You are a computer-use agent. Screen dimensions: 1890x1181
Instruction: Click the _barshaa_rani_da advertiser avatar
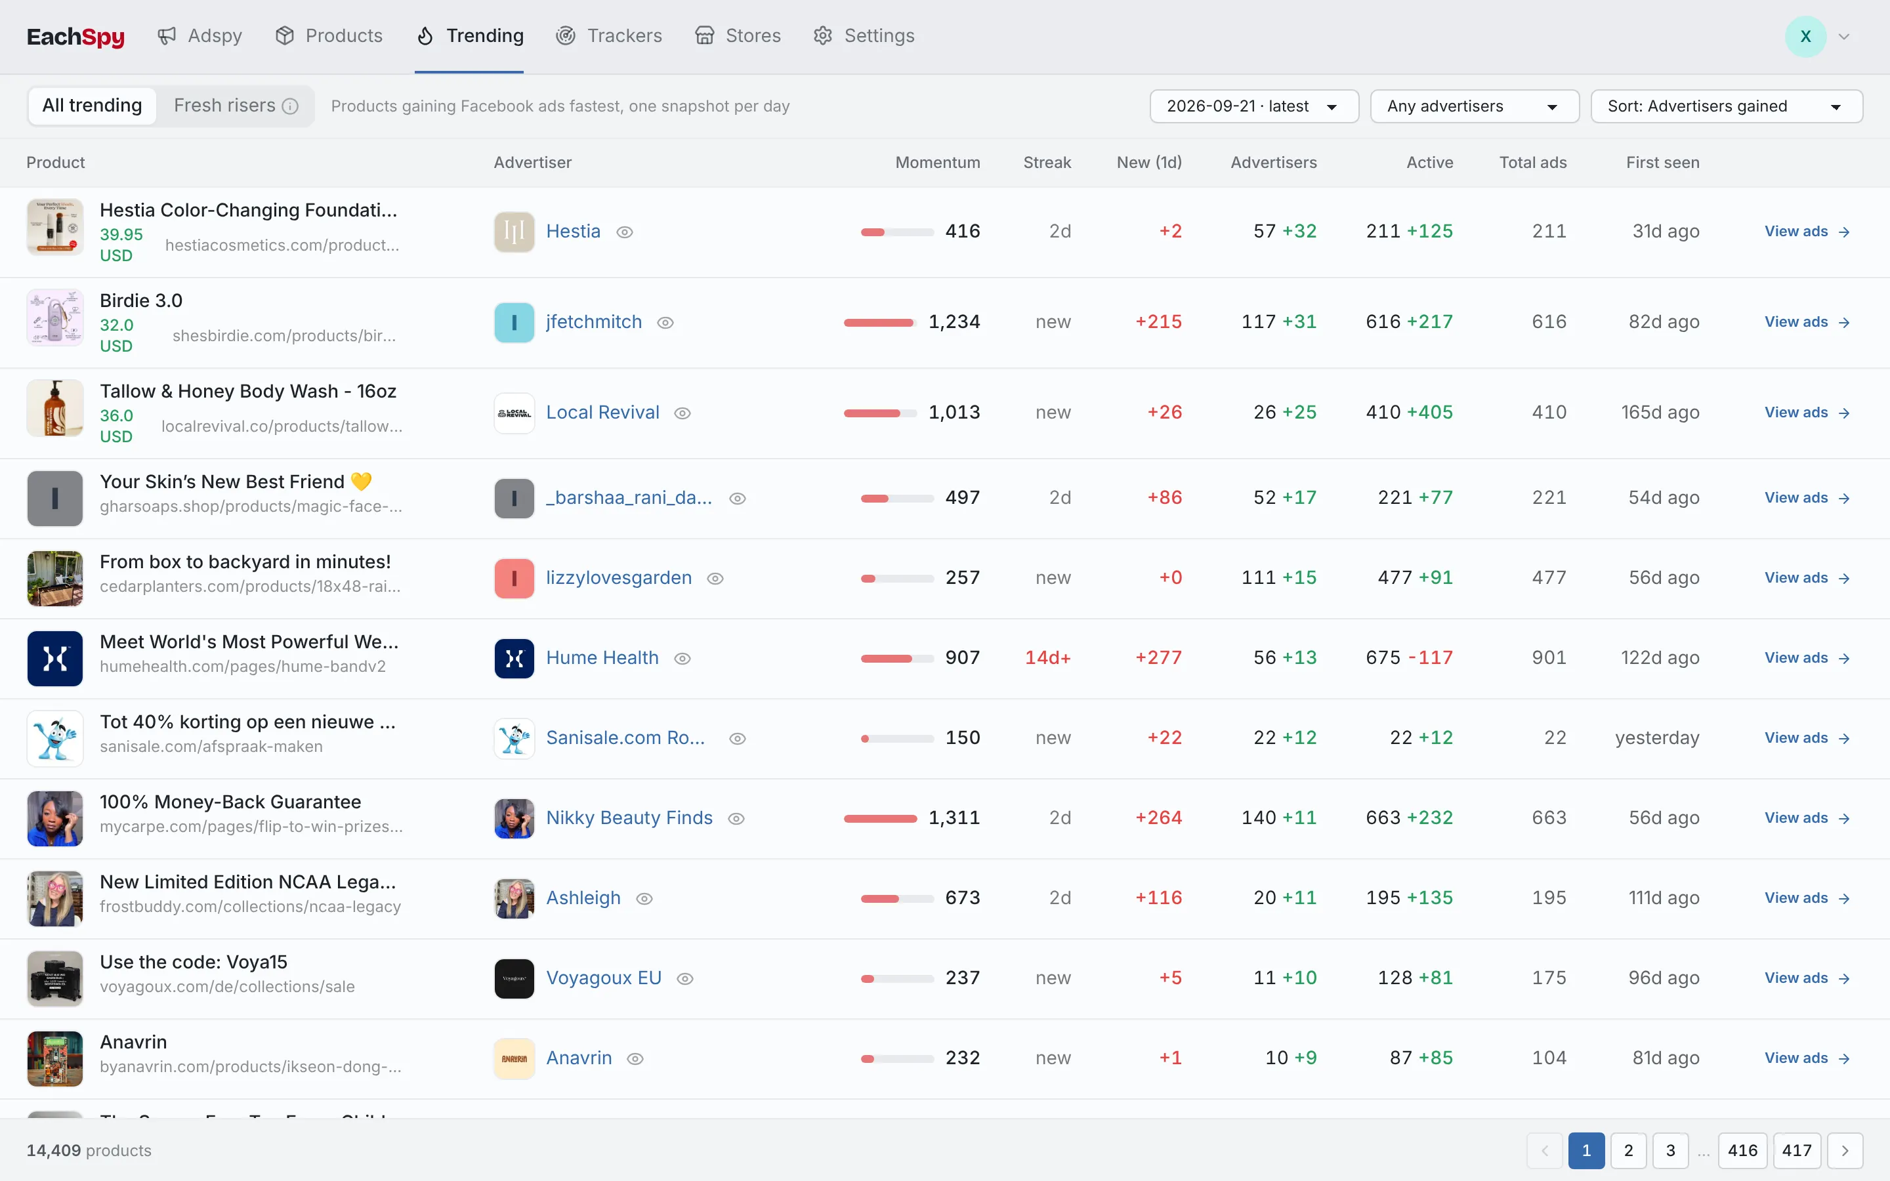point(514,499)
